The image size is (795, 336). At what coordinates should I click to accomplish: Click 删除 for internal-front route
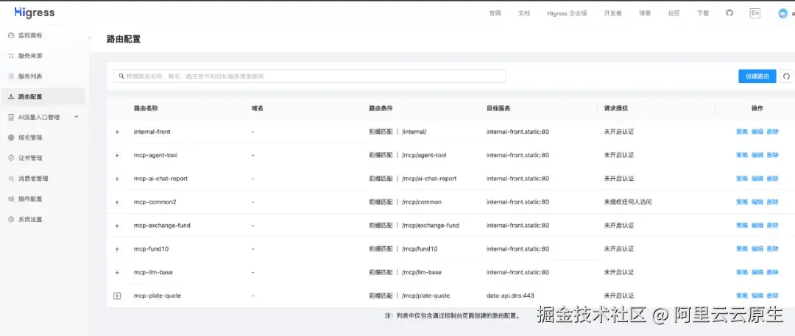[x=772, y=132]
